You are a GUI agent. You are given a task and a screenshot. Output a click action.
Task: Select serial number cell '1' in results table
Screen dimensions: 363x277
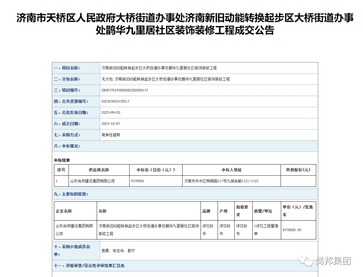(62, 181)
